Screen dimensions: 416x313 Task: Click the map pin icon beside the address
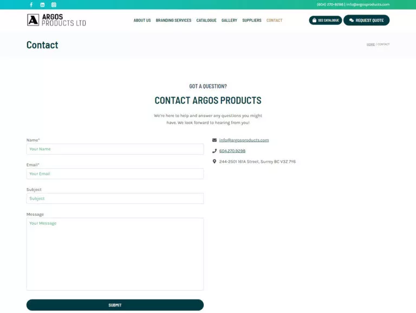[x=214, y=162]
